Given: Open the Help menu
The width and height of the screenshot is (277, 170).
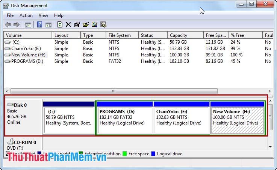Looking at the screenshot, I should pos(59,15).
